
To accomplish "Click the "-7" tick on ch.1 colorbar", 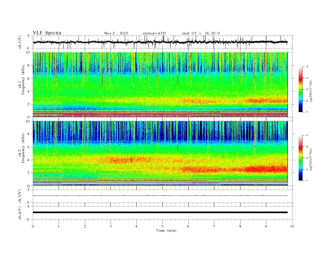I will tap(307, 112).
